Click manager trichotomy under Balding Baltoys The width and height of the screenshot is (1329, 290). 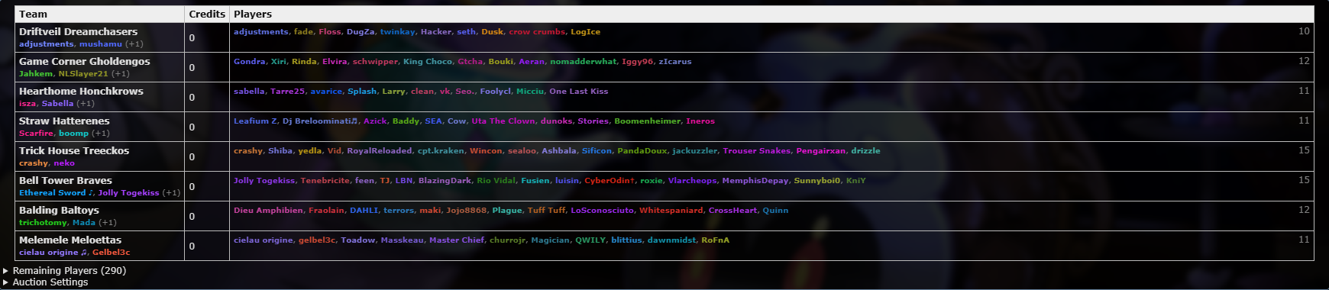(x=43, y=223)
